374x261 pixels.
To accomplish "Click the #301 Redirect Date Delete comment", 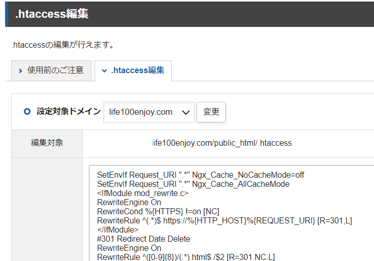I will click(x=144, y=239).
